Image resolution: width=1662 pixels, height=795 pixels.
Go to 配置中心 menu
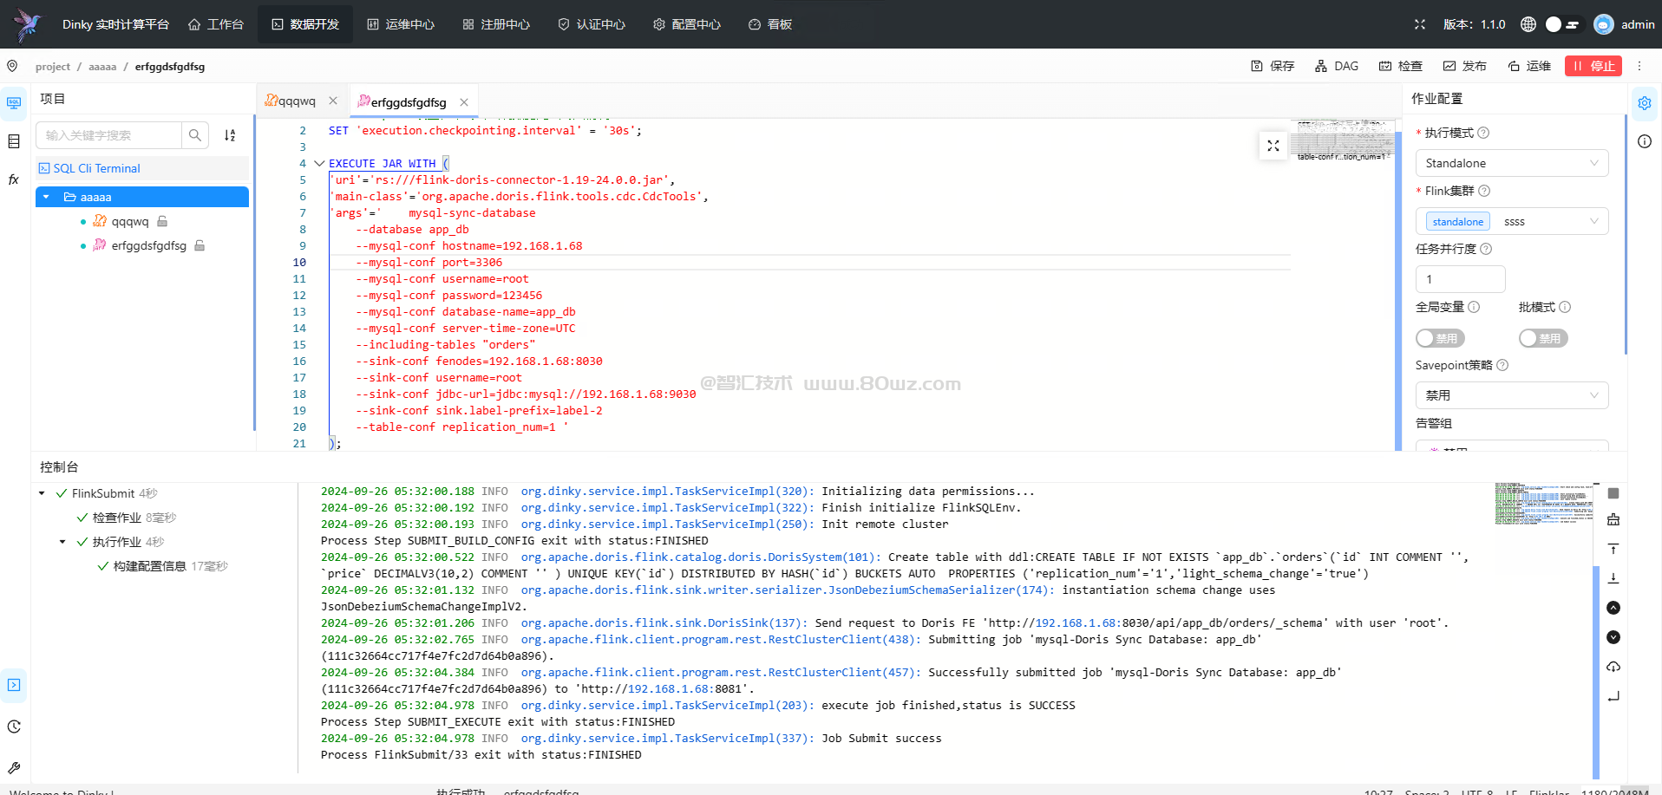pos(687,24)
